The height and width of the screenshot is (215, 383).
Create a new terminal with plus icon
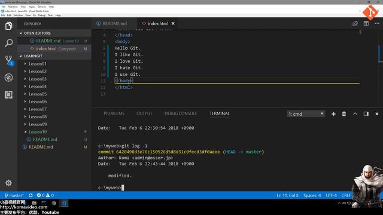tap(333, 114)
